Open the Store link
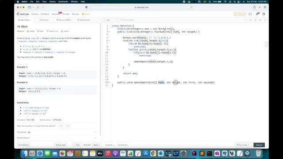The image size is (283, 159). coord(85,14)
